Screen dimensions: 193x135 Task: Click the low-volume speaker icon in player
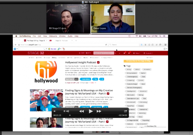(55, 111)
